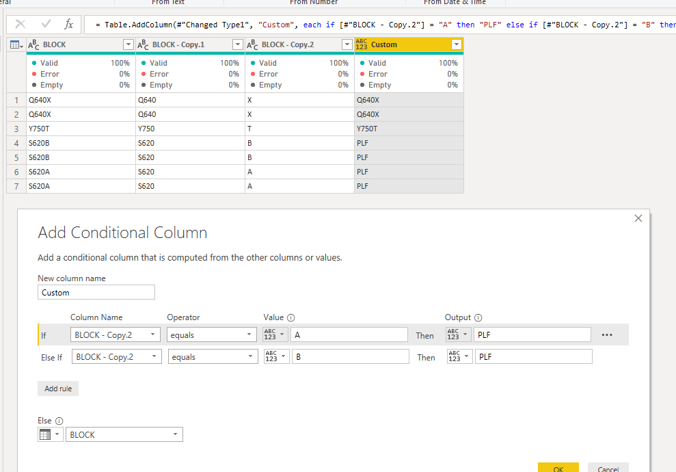
Task: Click cell T in BLOCK - Copy.2 column
Action: pyautogui.click(x=299, y=129)
